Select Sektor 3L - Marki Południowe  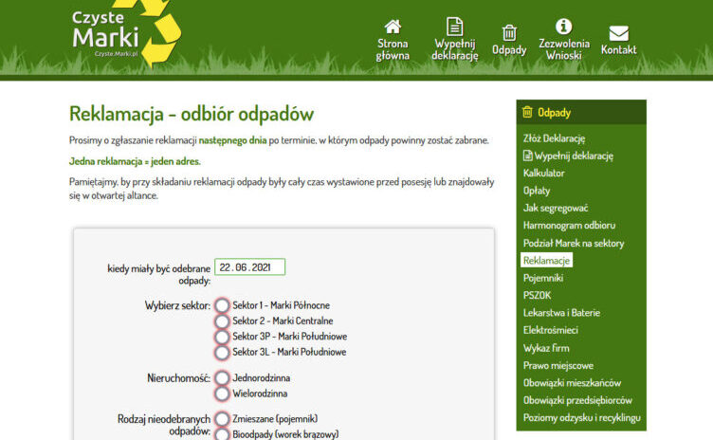point(222,352)
